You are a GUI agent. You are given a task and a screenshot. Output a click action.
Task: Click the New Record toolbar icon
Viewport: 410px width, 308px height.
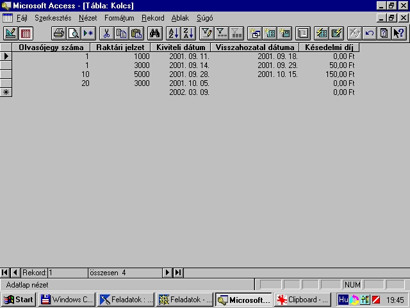point(88,33)
